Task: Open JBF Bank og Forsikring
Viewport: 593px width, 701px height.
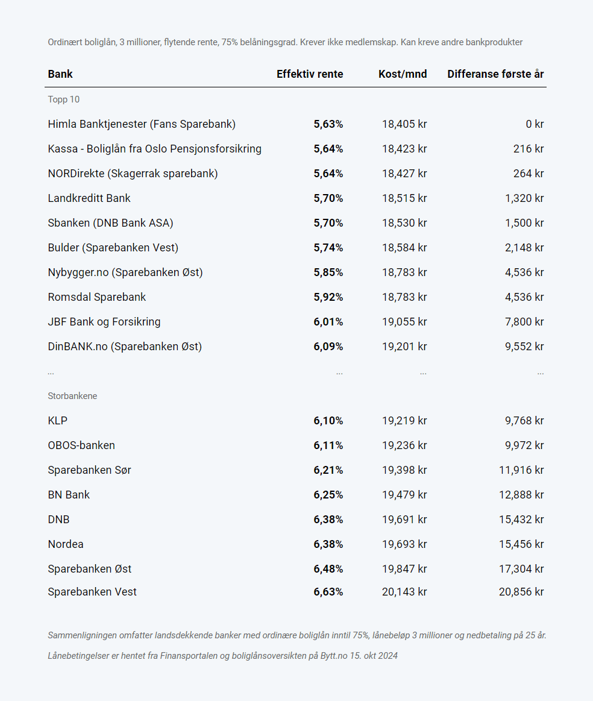Action: tap(104, 322)
